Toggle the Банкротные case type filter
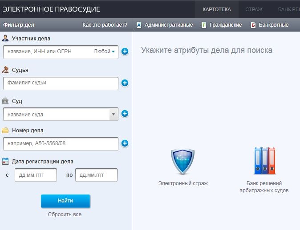This screenshot has width=300, height=230. tap(269, 25)
